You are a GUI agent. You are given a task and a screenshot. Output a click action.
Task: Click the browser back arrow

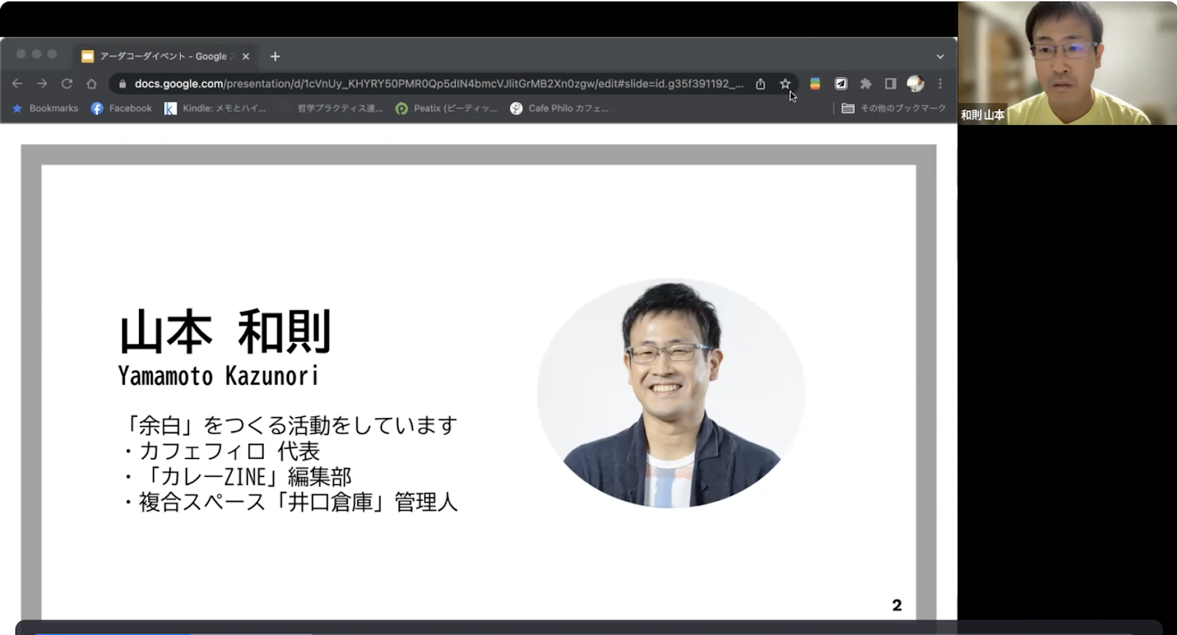18,84
